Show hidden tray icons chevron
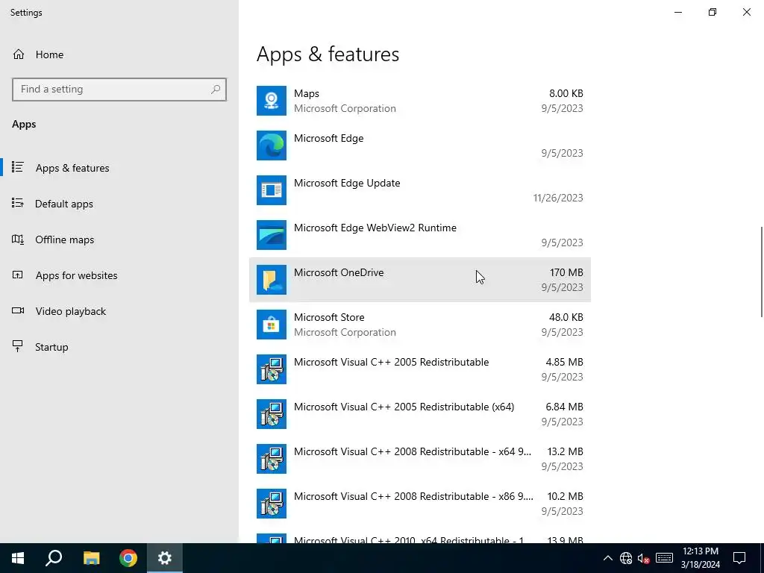764x573 pixels. 607,558
